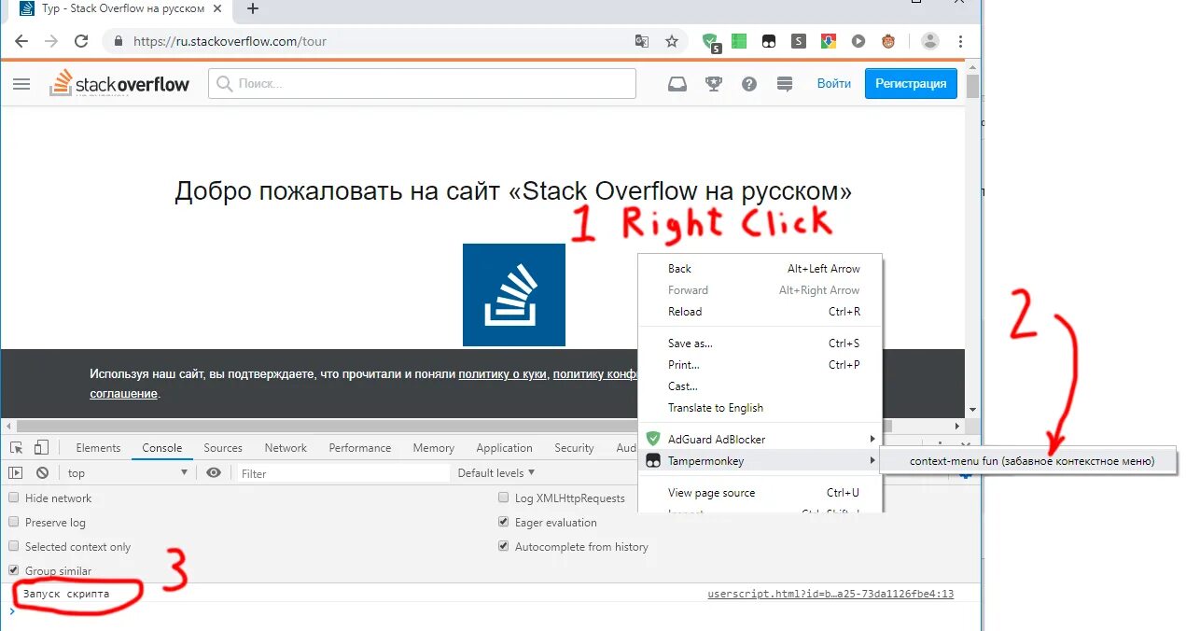Click into the console Filter field
This screenshot has height=631, width=1186.
(342, 473)
